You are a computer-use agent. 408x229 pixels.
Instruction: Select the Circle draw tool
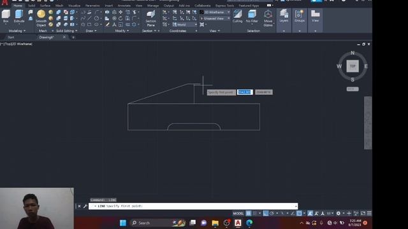[96, 18]
